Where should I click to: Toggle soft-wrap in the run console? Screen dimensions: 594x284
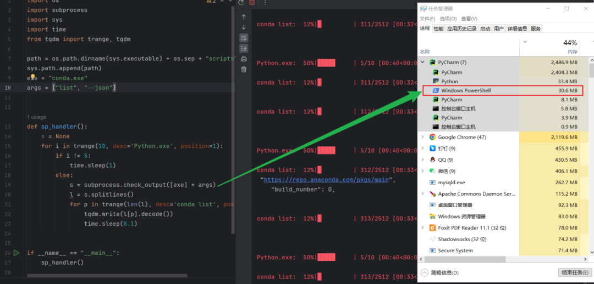pos(244,38)
